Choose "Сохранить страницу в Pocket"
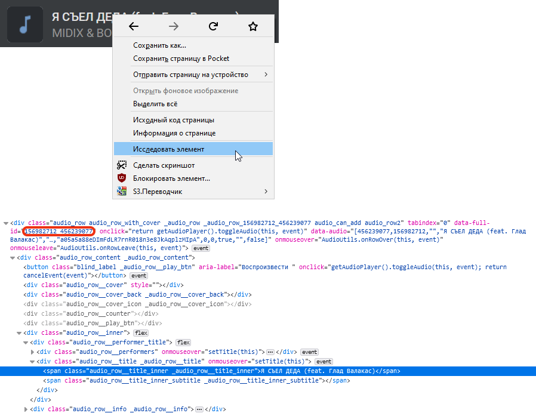This screenshot has width=536, height=413. click(181, 58)
